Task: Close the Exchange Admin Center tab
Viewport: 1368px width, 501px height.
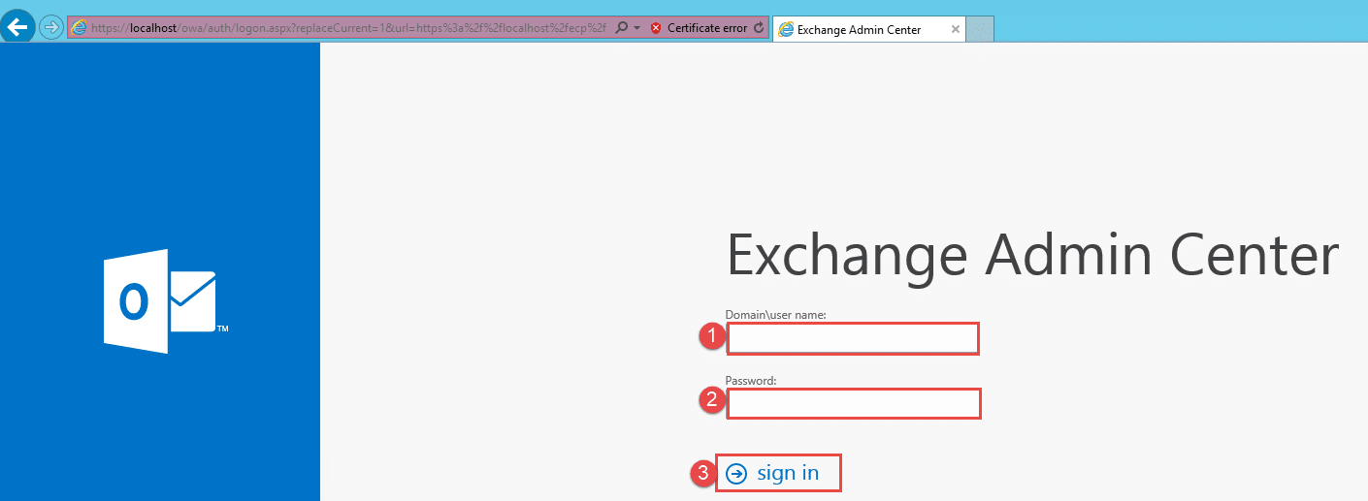Action: point(956,29)
